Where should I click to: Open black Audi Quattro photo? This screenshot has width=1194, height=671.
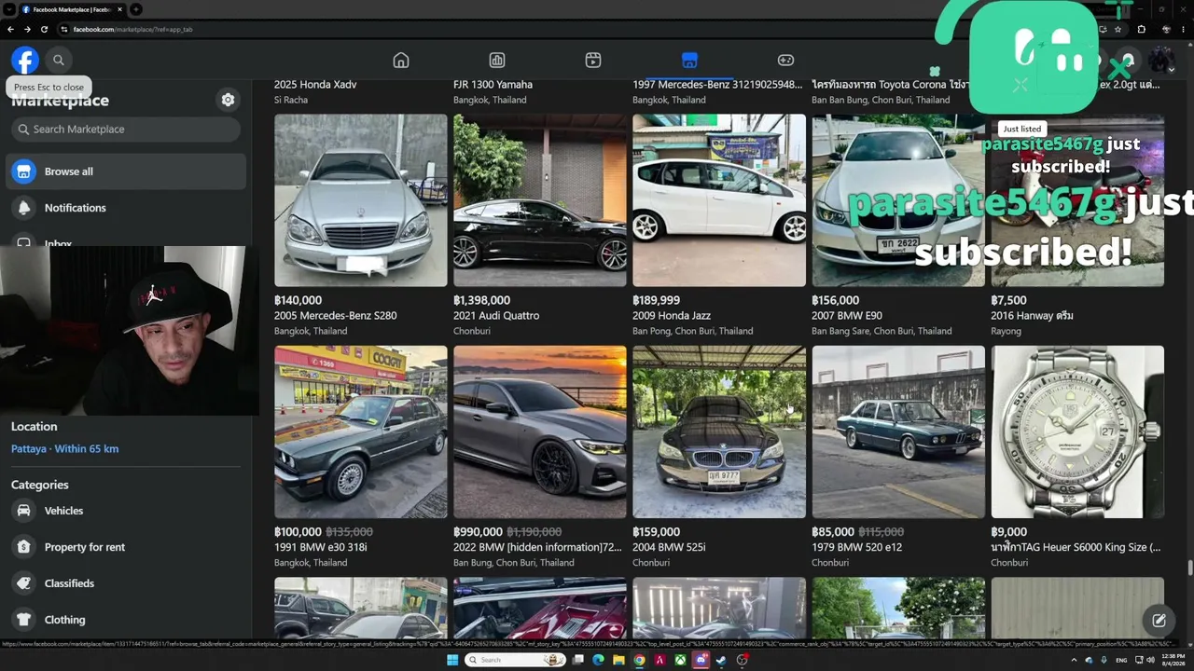(540, 200)
